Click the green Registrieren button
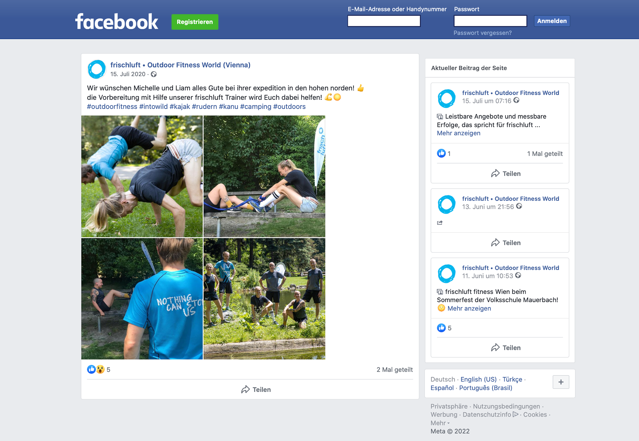 (195, 22)
